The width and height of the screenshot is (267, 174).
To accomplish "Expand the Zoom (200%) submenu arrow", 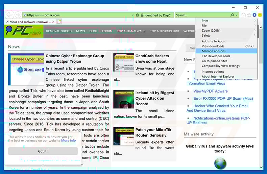I will coord(255,30).
